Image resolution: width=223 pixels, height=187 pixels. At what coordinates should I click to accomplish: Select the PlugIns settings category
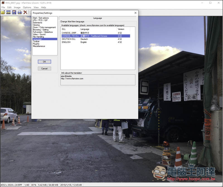(x=36, y=44)
